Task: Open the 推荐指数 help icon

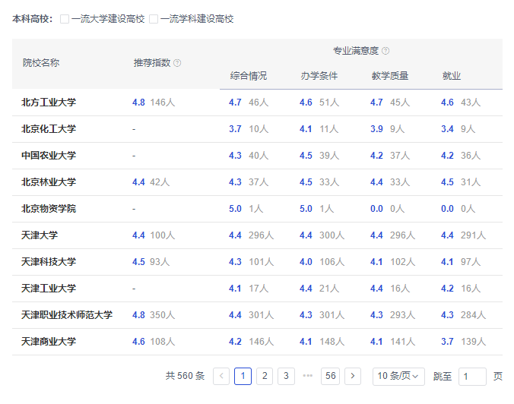Action: tap(177, 63)
